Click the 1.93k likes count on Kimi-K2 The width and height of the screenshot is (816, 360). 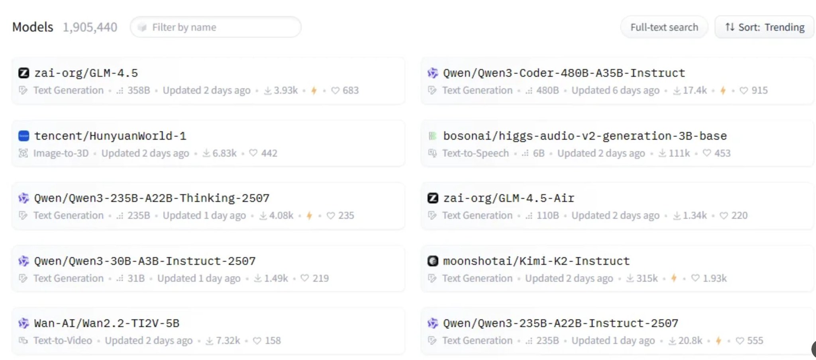pyautogui.click(x=715, y=278)
